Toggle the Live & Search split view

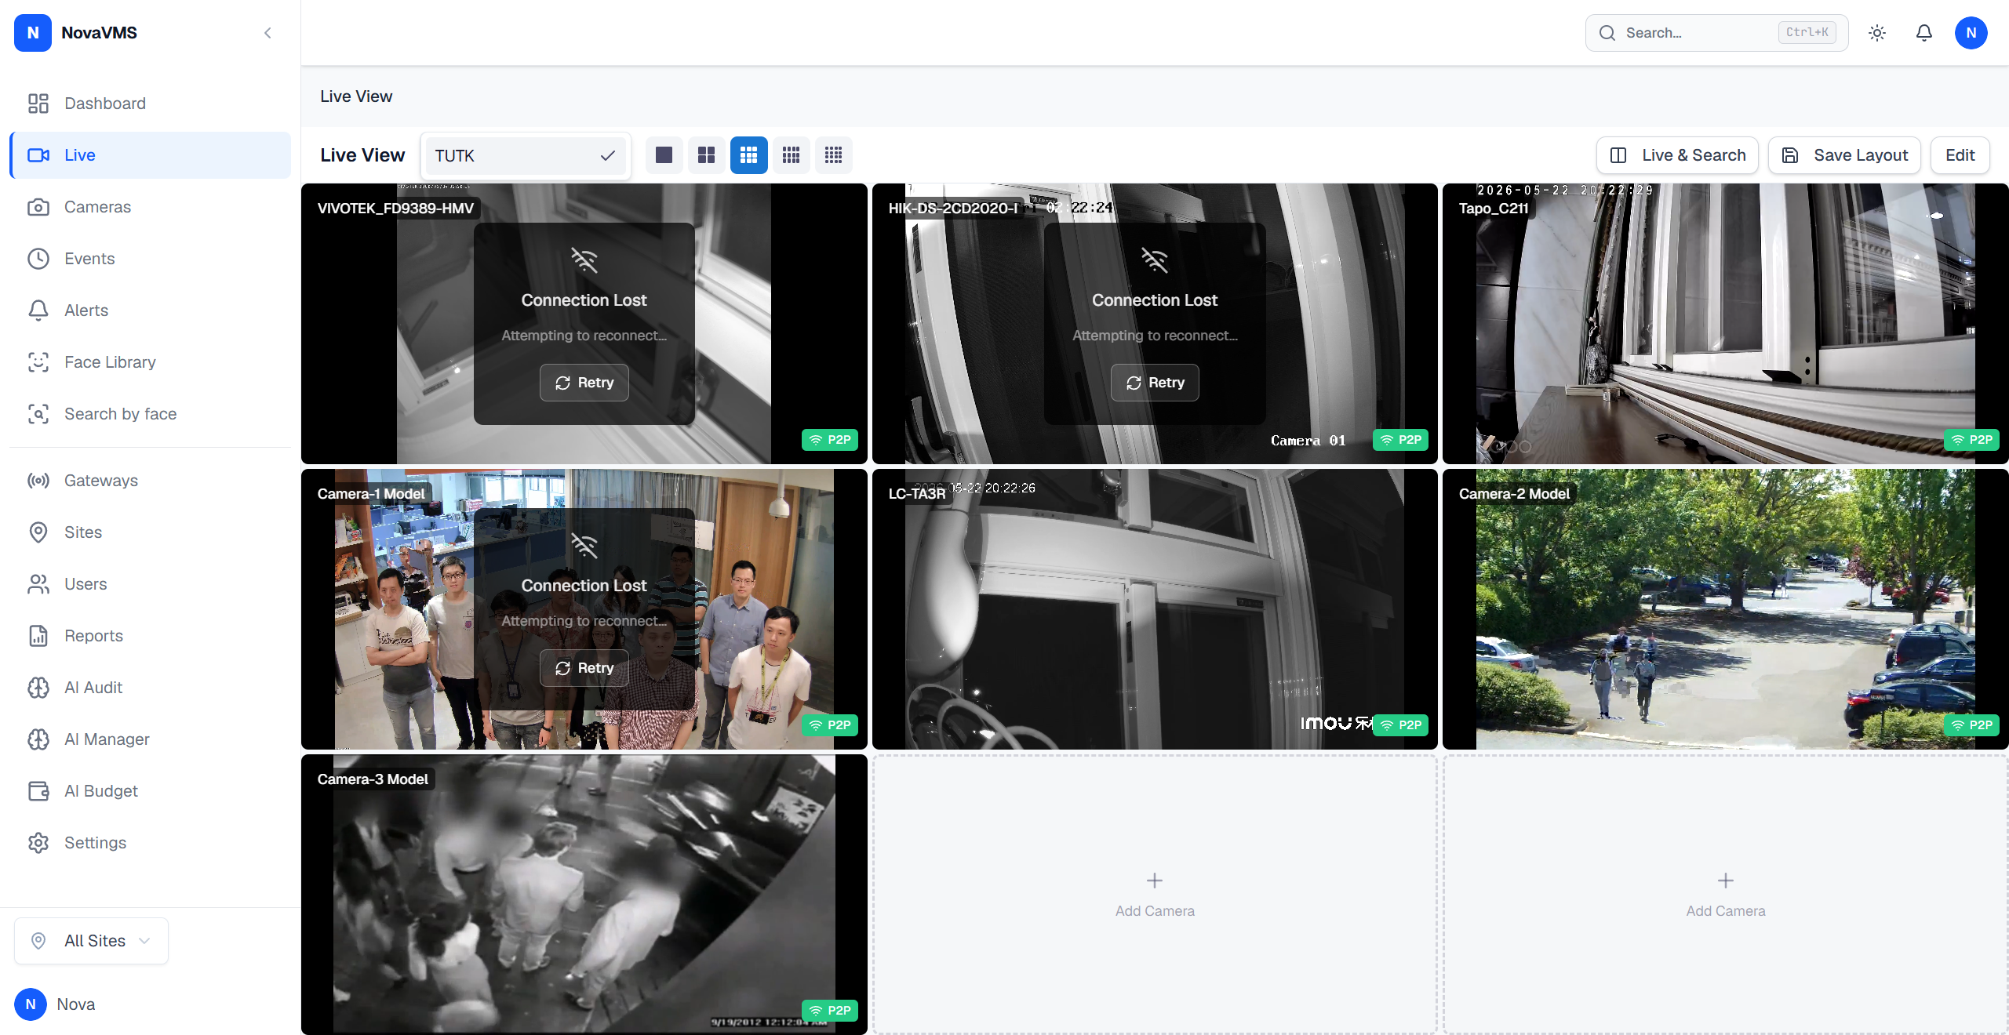tap(1677, 155)
